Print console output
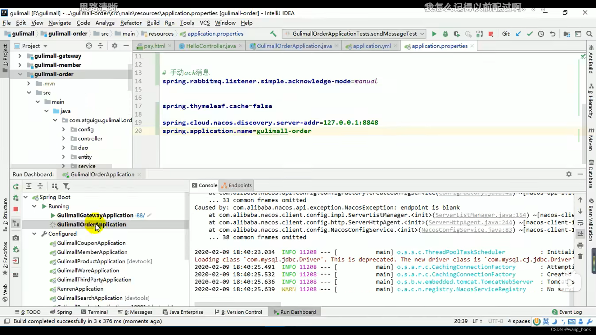Image resolution: width=596 pixels, height=335 pixels. [580, 245]
